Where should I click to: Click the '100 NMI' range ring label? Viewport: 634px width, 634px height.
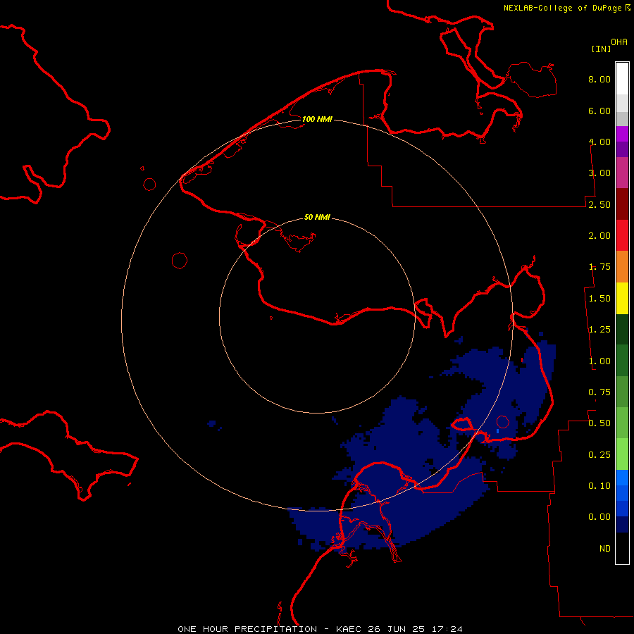(x=317, y=119)
